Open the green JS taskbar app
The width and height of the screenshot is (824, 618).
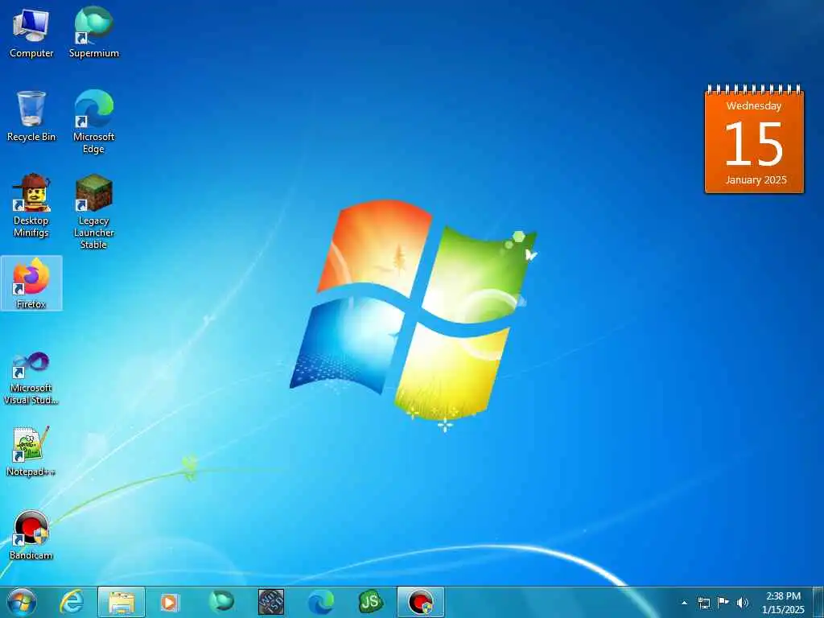click(x=370, y=602)
